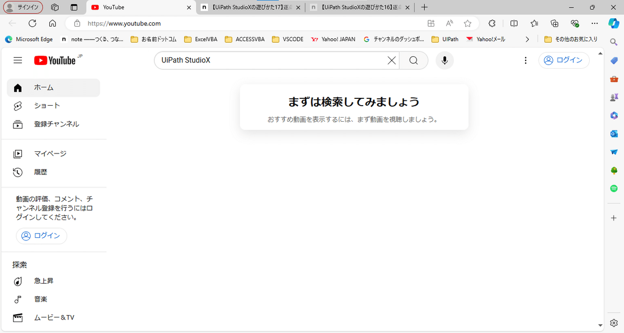Image resolution: width=624 pixels, height=333 pixels.
Task: Open the favorites list icon
Action: click(x=534, y=23)
